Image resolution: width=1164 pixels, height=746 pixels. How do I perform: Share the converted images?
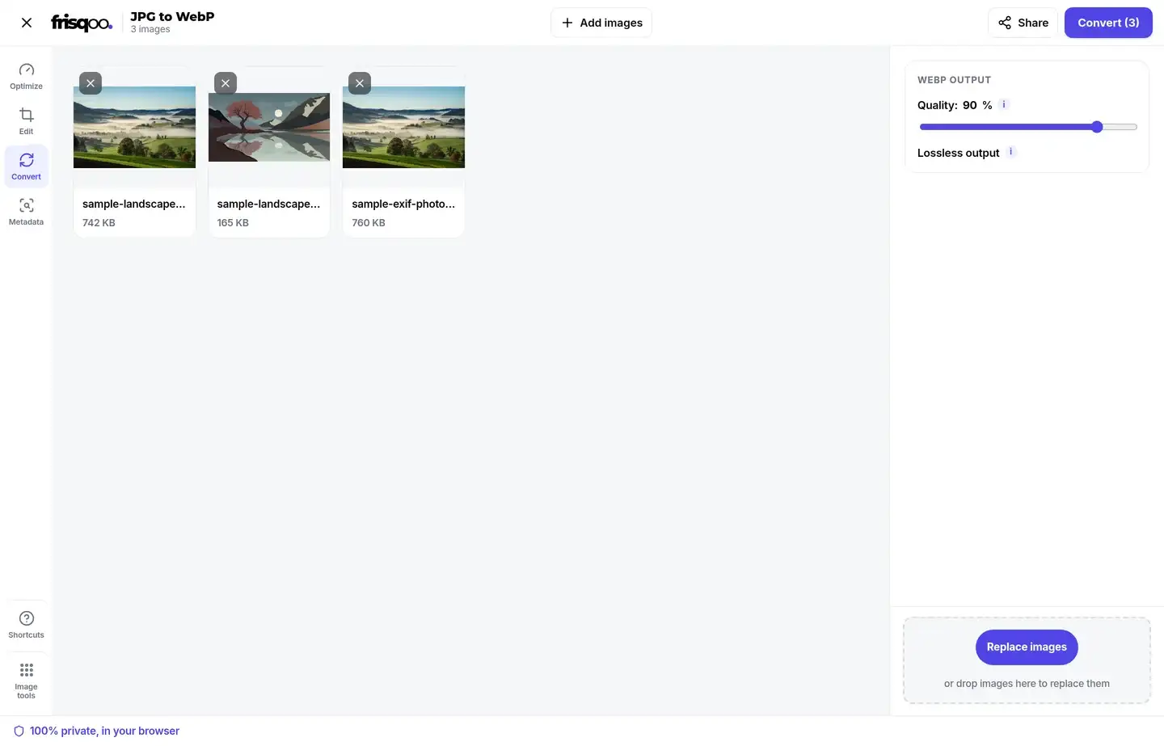pos(1023,23)
